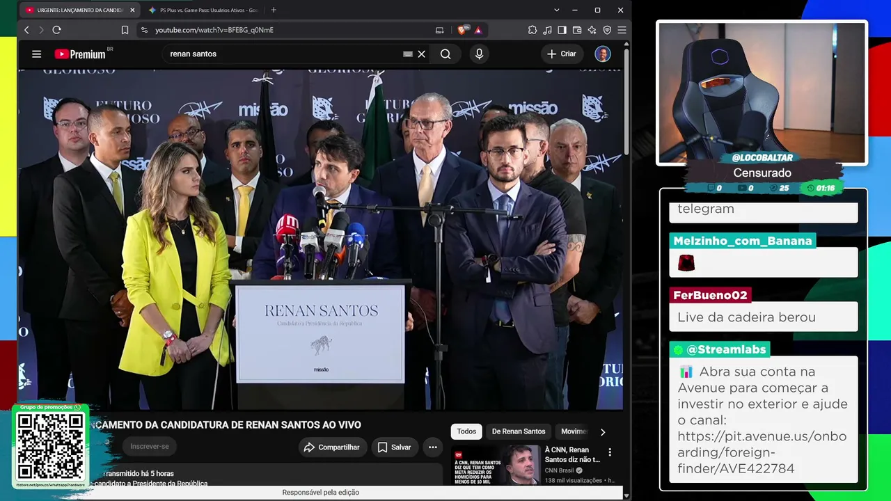Screen dimensions: 891x501
Task: Open the media control music-note icon
Action: 547,30
